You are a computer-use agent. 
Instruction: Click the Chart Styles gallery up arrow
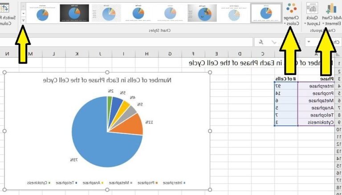[x=23, y=6]
